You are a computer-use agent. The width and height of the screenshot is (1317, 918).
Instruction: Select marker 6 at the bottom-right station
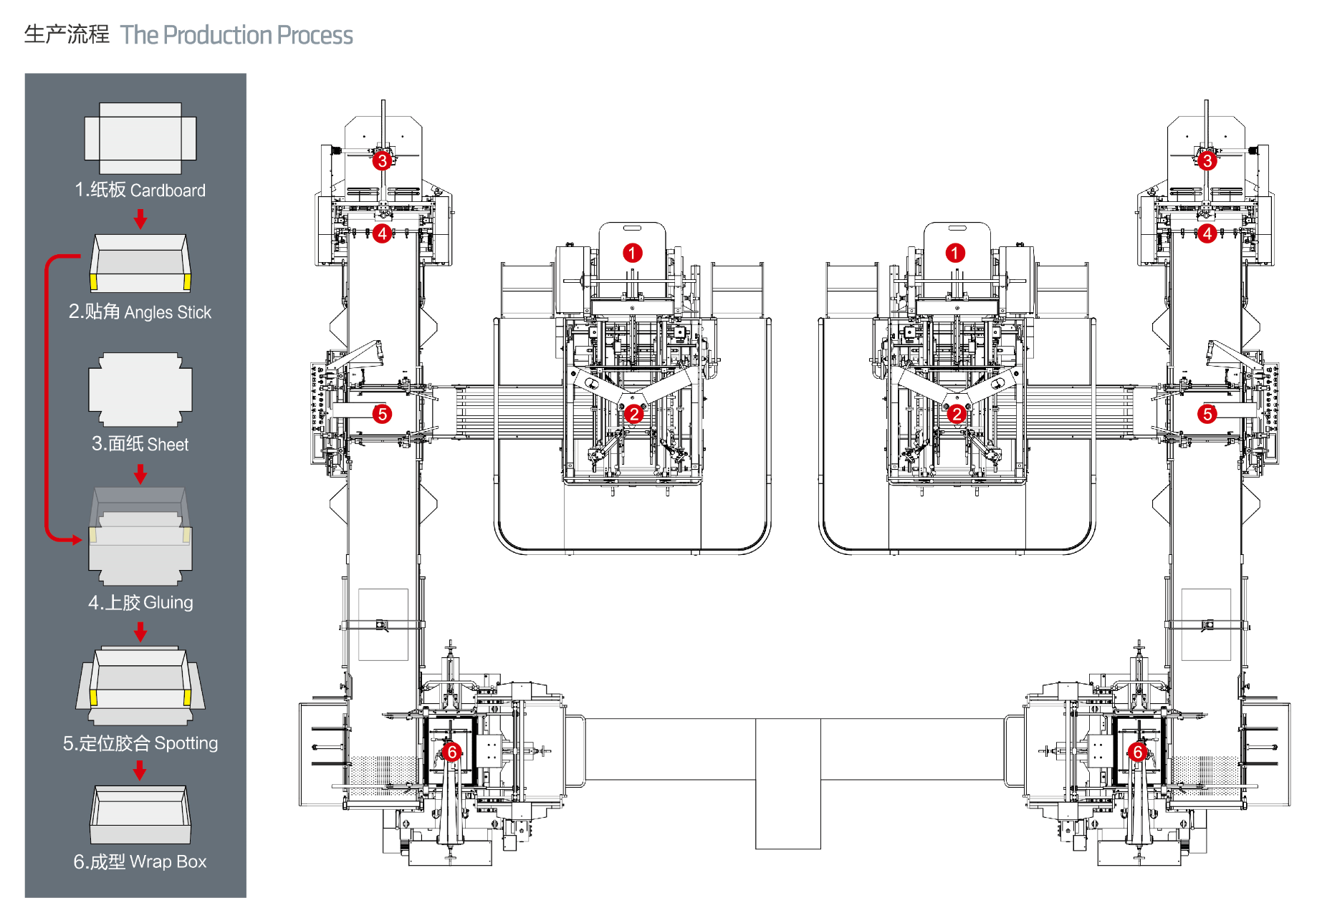point(1137,752)
